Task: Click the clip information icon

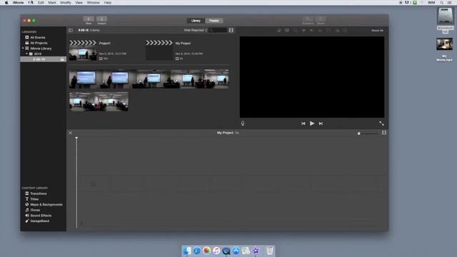Action: [x=346, y=30]
